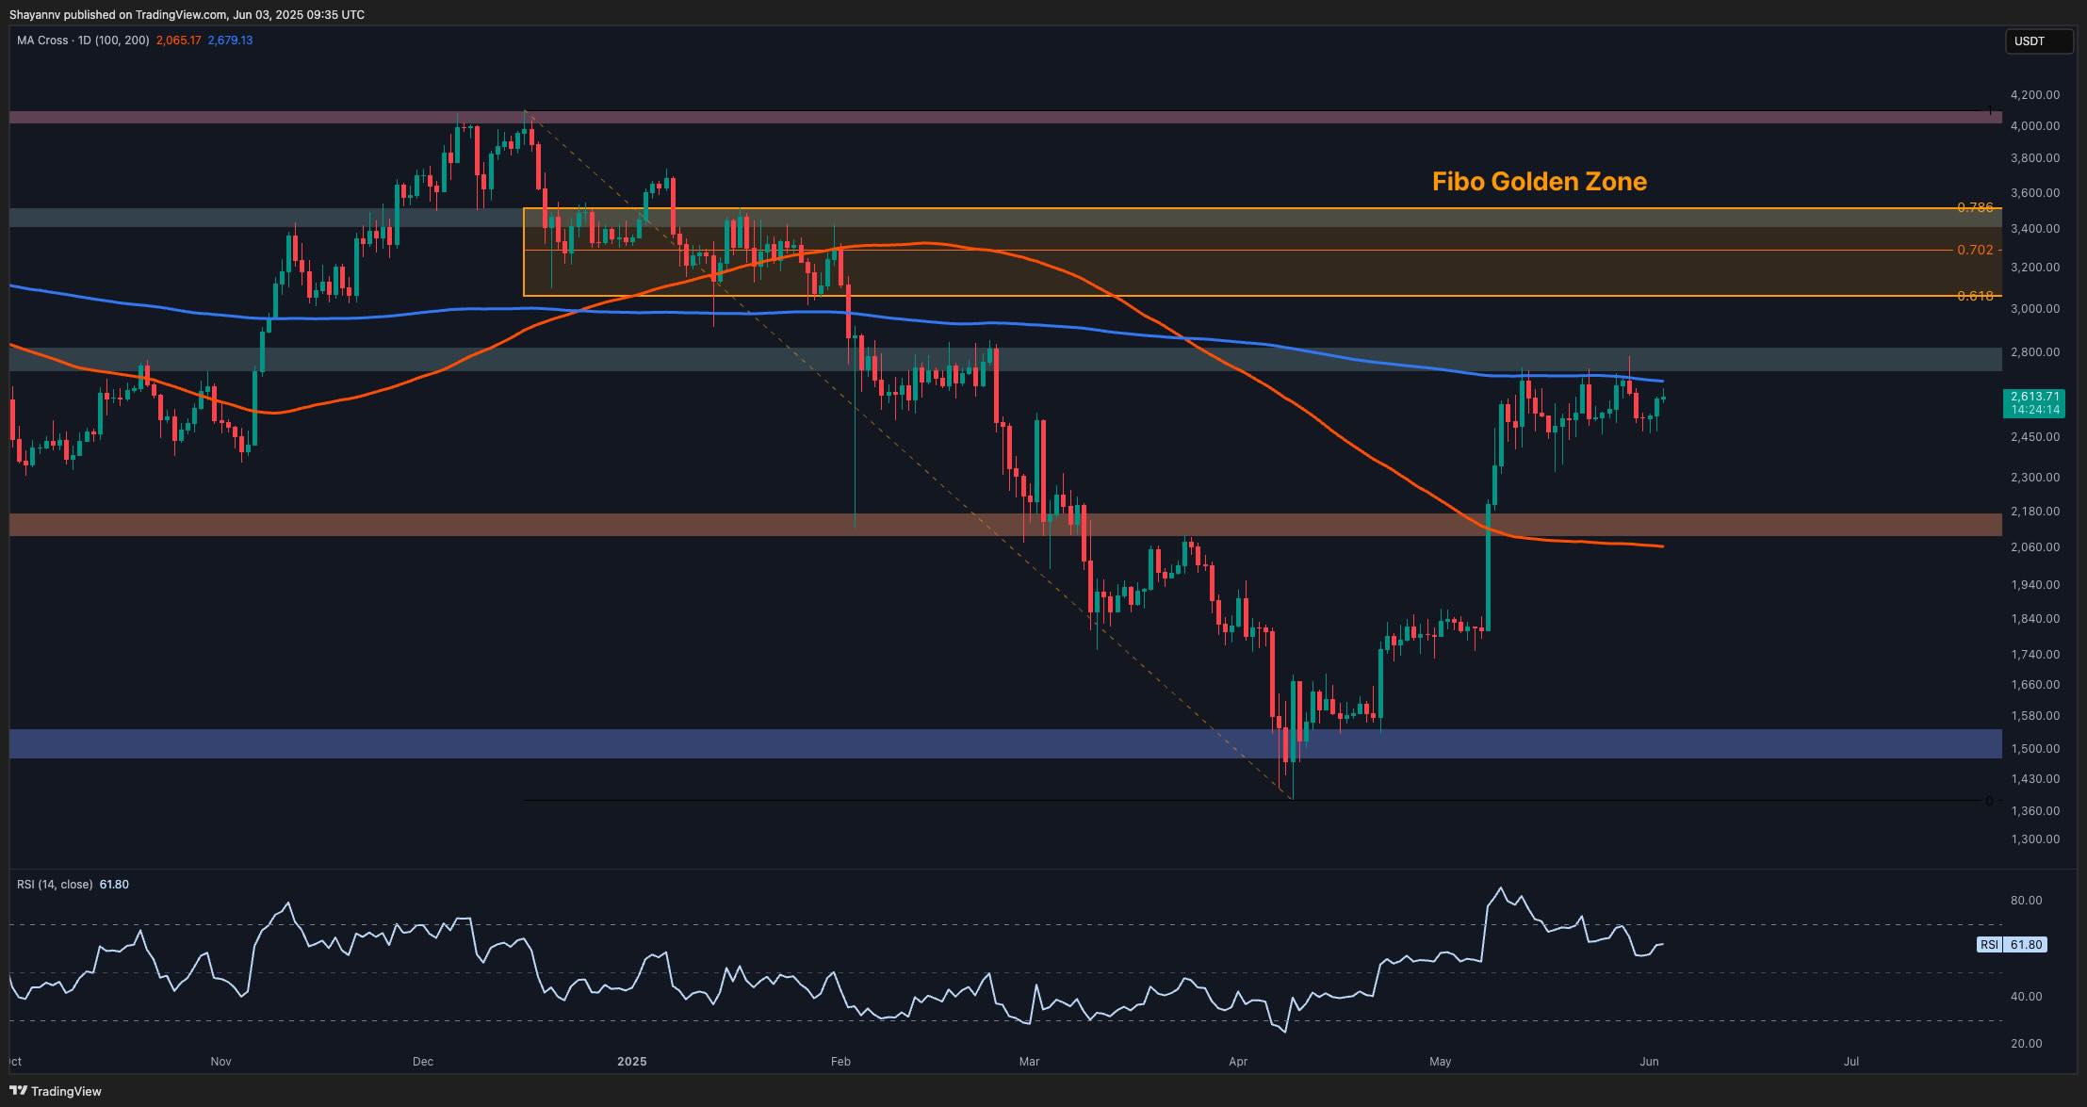Click the 3,000.00 price scale label
The width and height of the screenshot is (2087, 1107).
tap(2033, 308)
